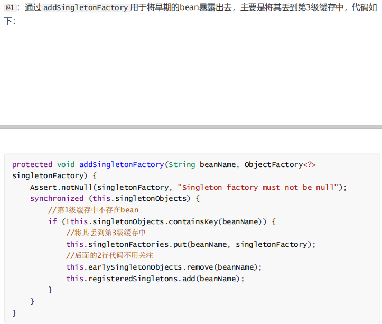This screenshot has height=324, width=382.
Task: Click the inline addSingletonFactory code in the paragraph
Action: 86,8
